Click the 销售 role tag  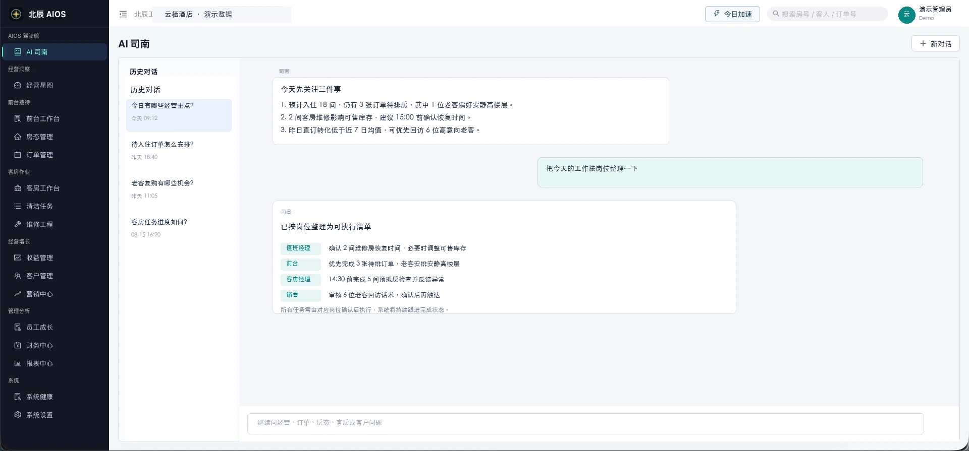coord(301,295)
